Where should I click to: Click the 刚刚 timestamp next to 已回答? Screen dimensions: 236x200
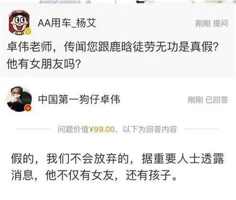point(195,100)
